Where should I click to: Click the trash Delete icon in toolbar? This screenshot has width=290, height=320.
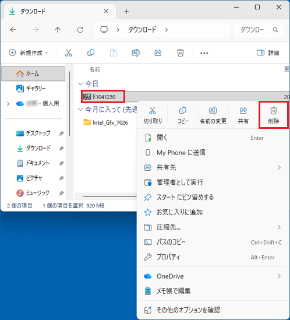click(181, 53)
